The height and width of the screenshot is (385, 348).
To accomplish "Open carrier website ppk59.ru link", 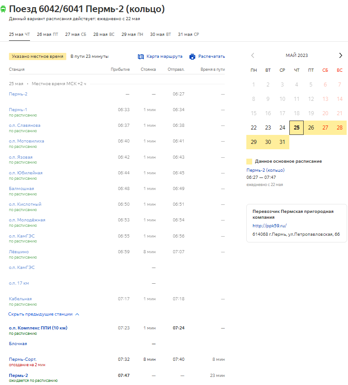I will point(270,225).
